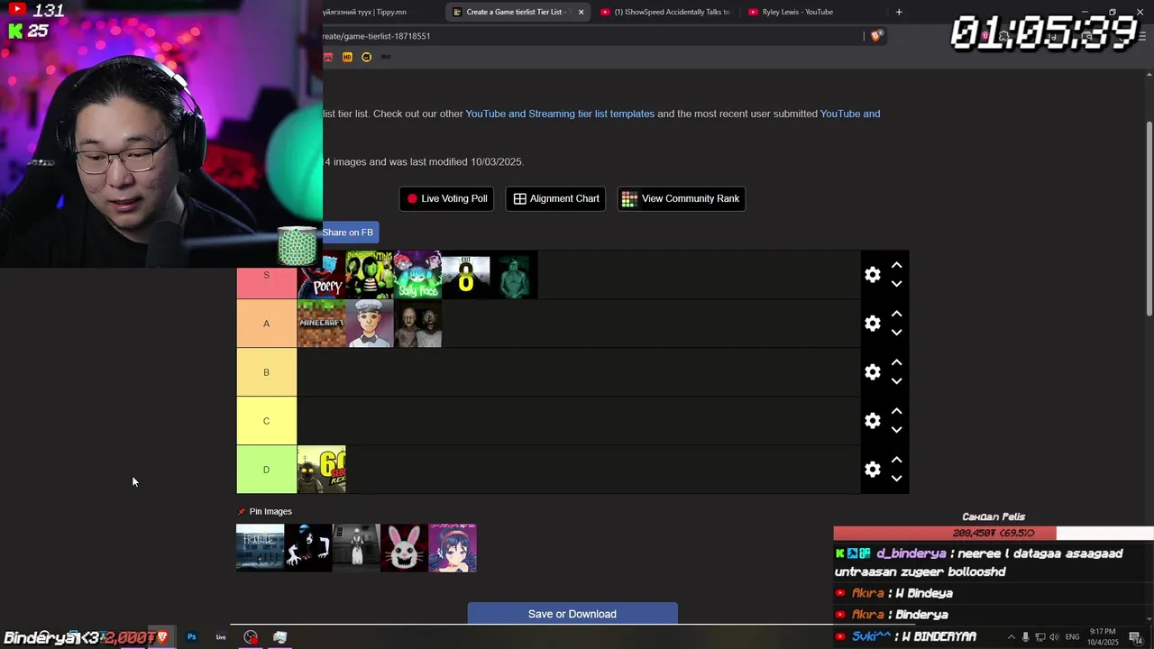This screenshot has height=649, width=1154.
Task: Select the chef character image in A tier
Action: [370, 324]
